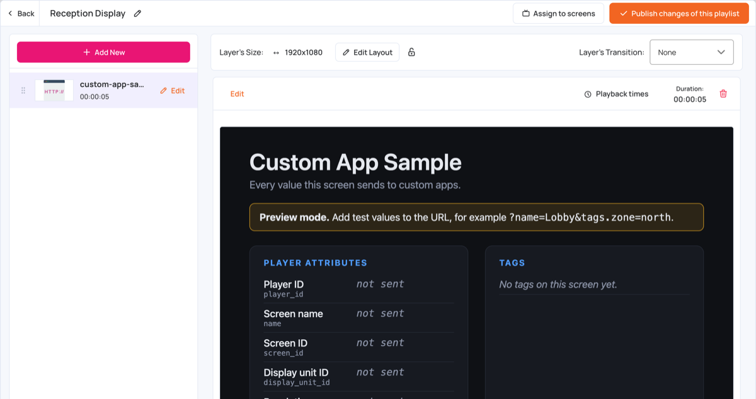Click the width arrows icon beside 1920x1080

[276, 52]
